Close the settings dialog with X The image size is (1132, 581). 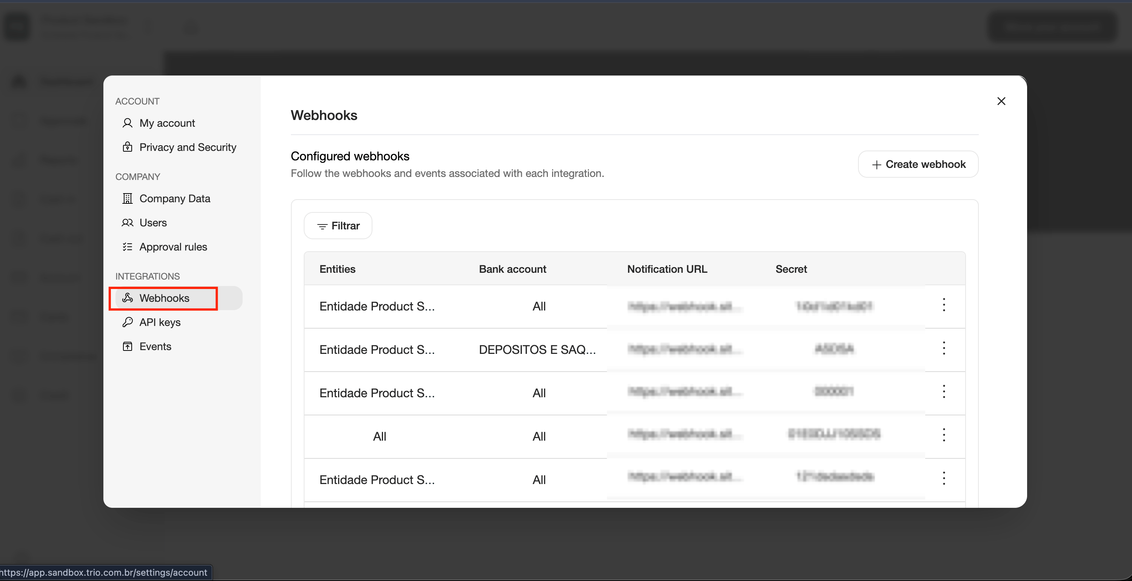coord(1001,101)
